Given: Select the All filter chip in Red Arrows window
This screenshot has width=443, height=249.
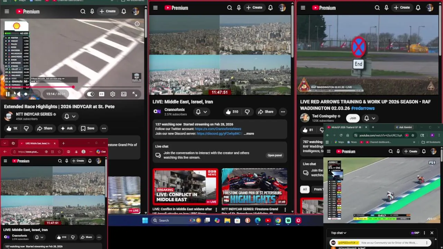Looking at the screenshot, I should 305,189.
